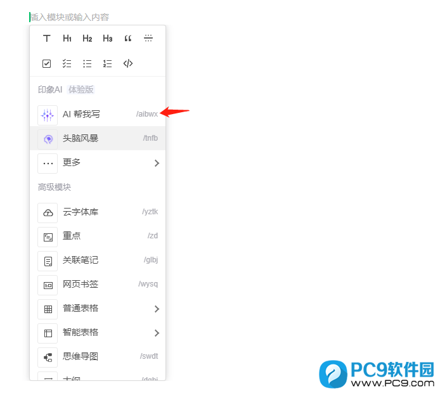Expand the 智能表格 submenu arrow

coord(157,333)
